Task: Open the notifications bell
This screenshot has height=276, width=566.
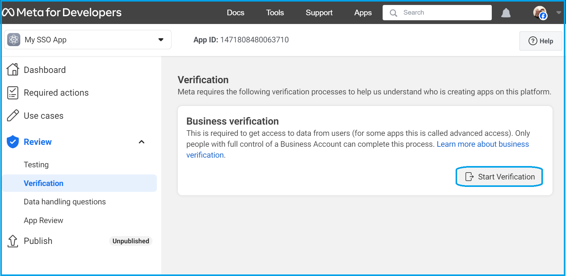Action: [x=506, y=13]
